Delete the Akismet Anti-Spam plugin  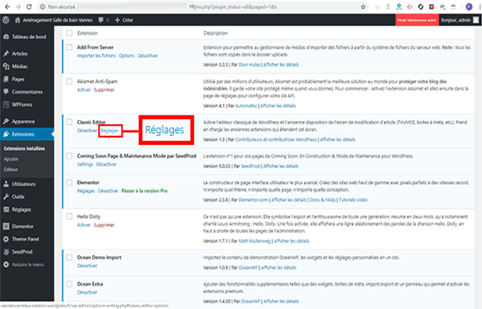(104, 90)
